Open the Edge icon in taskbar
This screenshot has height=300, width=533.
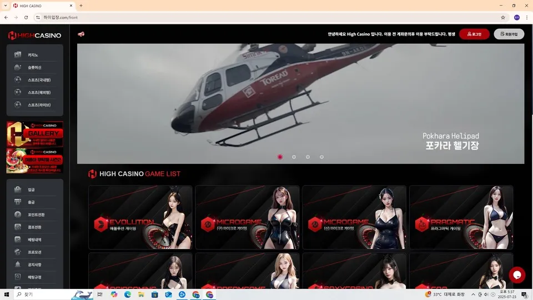tap(128, 294)
